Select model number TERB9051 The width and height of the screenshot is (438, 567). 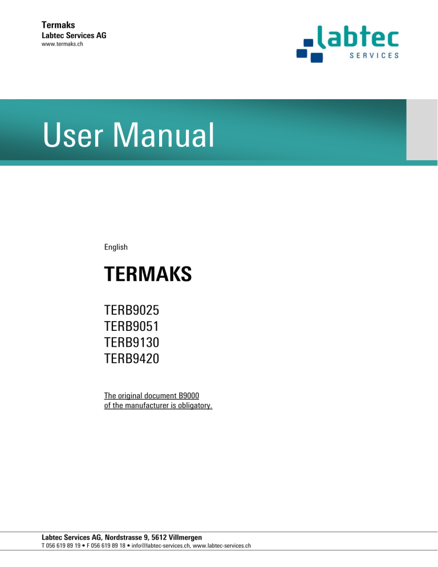(131, 326)
